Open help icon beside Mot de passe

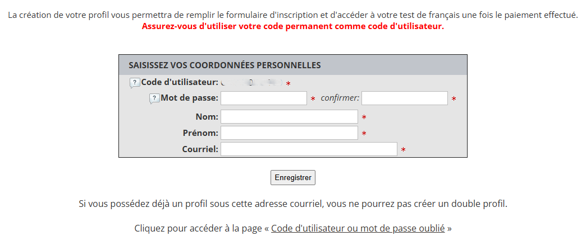click(154, 99)
